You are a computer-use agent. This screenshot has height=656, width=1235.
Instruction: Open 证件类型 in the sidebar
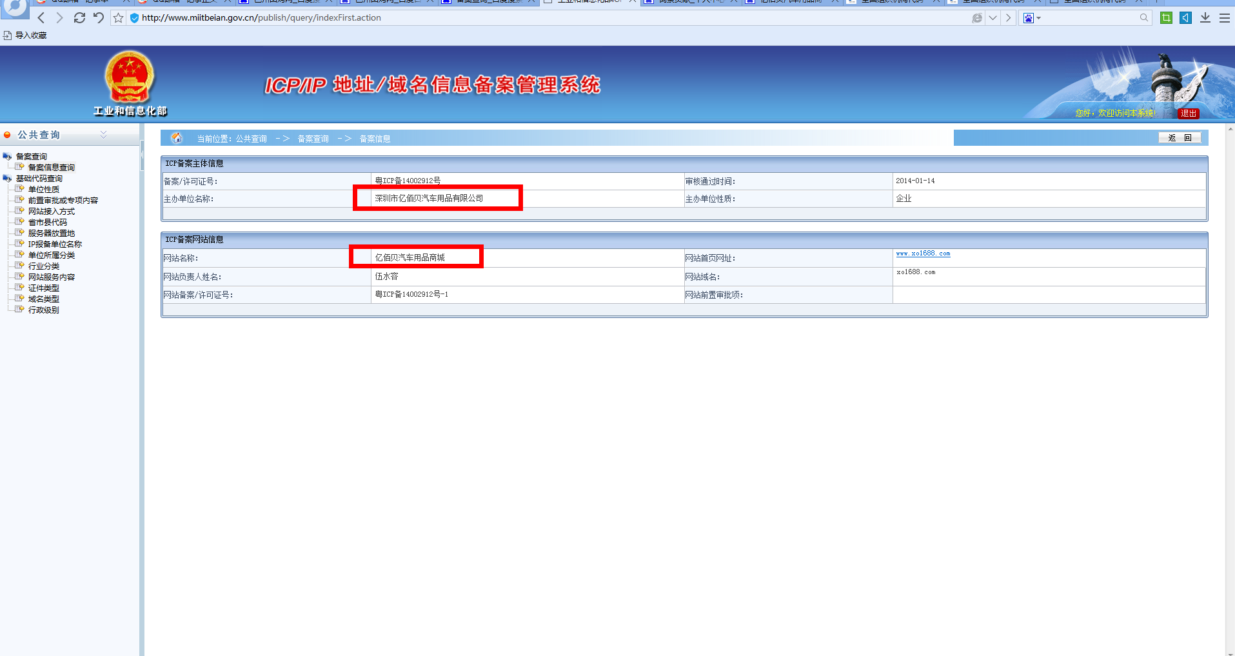[43, 288]
